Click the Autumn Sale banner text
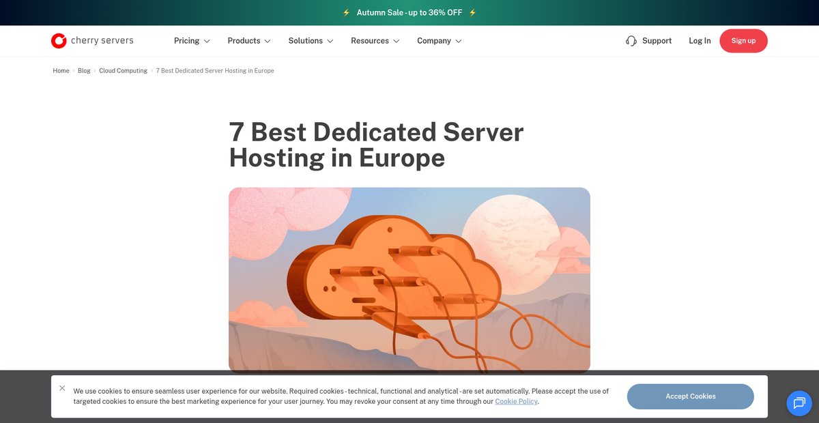This screenshot has width=819, height=423. pyautogui.click(x=409, y=13)
